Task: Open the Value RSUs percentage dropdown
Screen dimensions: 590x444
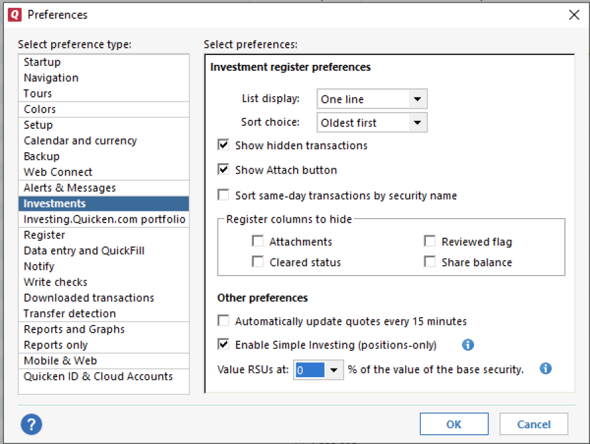Action: click(x=334, y=370)
